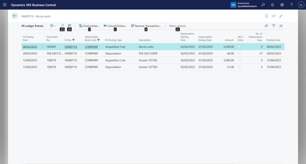This screenshot has height=164, width=306.
Task: Open the app launcher waffle menu
Action: (4, 5)
